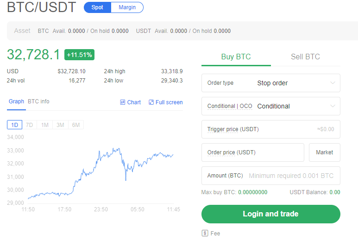The image size is (358, 247).
Task: Select the 1M chart range
Action: coord(45,125)
